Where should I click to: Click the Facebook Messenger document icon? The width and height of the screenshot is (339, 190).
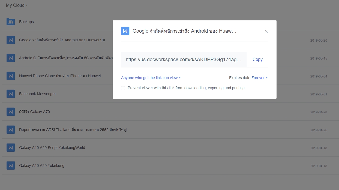click(x=11, y=94)
